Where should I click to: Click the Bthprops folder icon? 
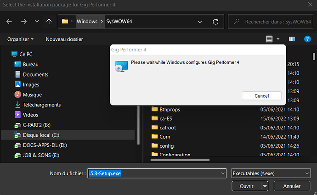click(154, 109)
